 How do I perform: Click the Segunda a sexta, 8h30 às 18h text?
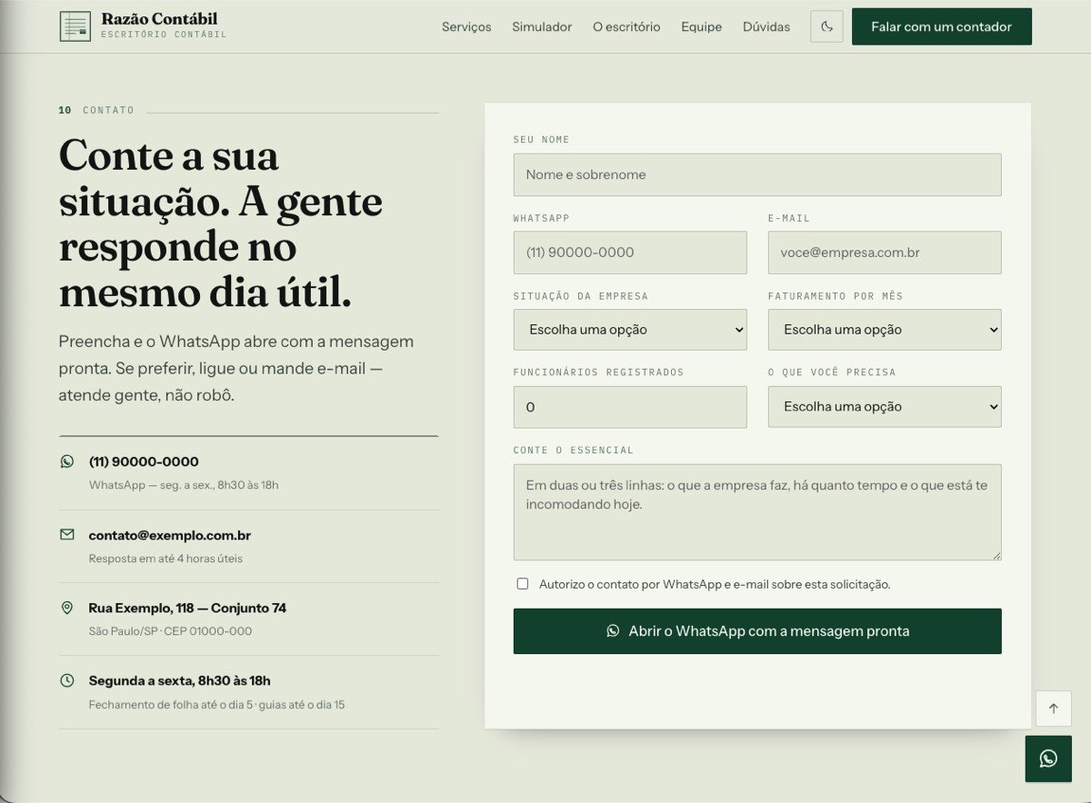tap(180, 680)
